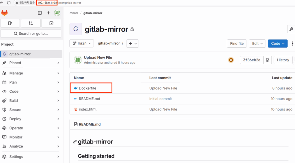Click the commit author avatar
This screenshot has height=163, width=295.
tap(78, 60)
